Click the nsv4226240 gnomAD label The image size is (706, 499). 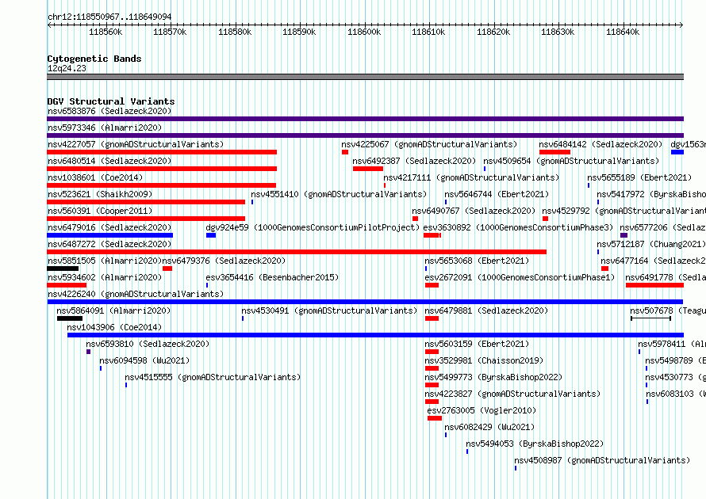click(x=136, y=294)
